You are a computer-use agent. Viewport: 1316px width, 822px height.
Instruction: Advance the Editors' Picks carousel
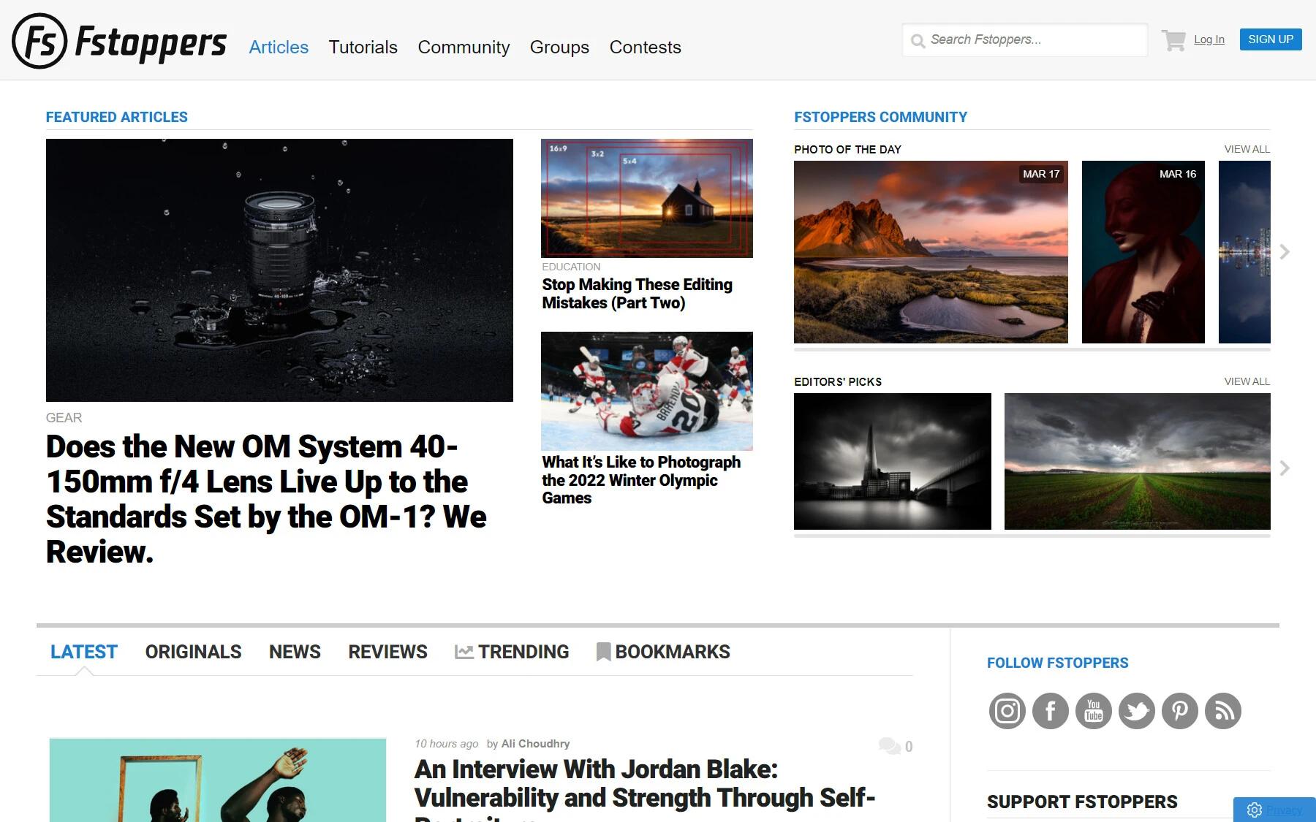(x=1285, y=468)
